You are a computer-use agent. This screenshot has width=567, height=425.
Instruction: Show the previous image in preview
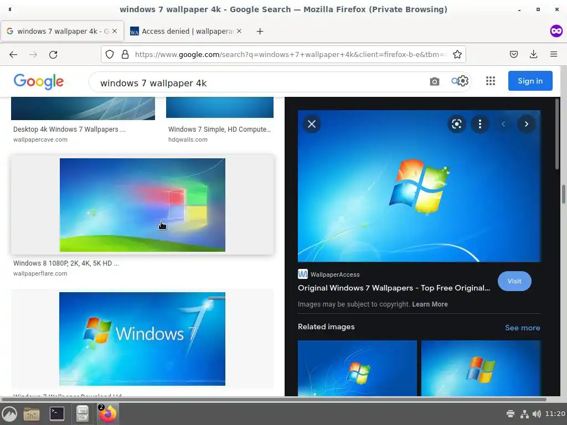click(503, 124)
